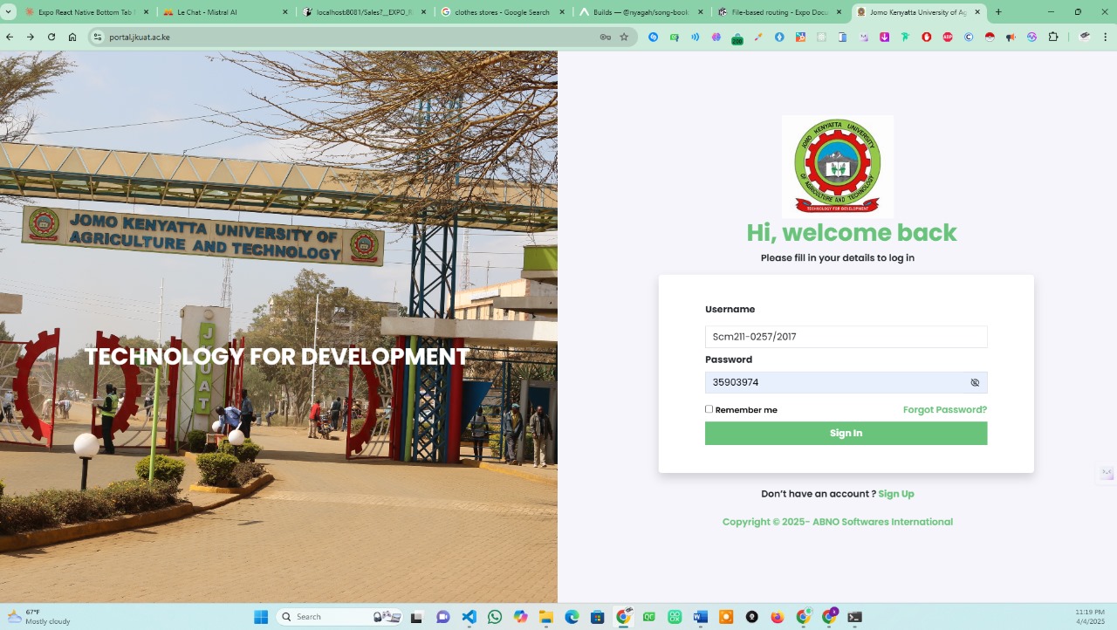Screen dimensions: 1117x630
Task: Go to browser home page icon
Action: 72,38
